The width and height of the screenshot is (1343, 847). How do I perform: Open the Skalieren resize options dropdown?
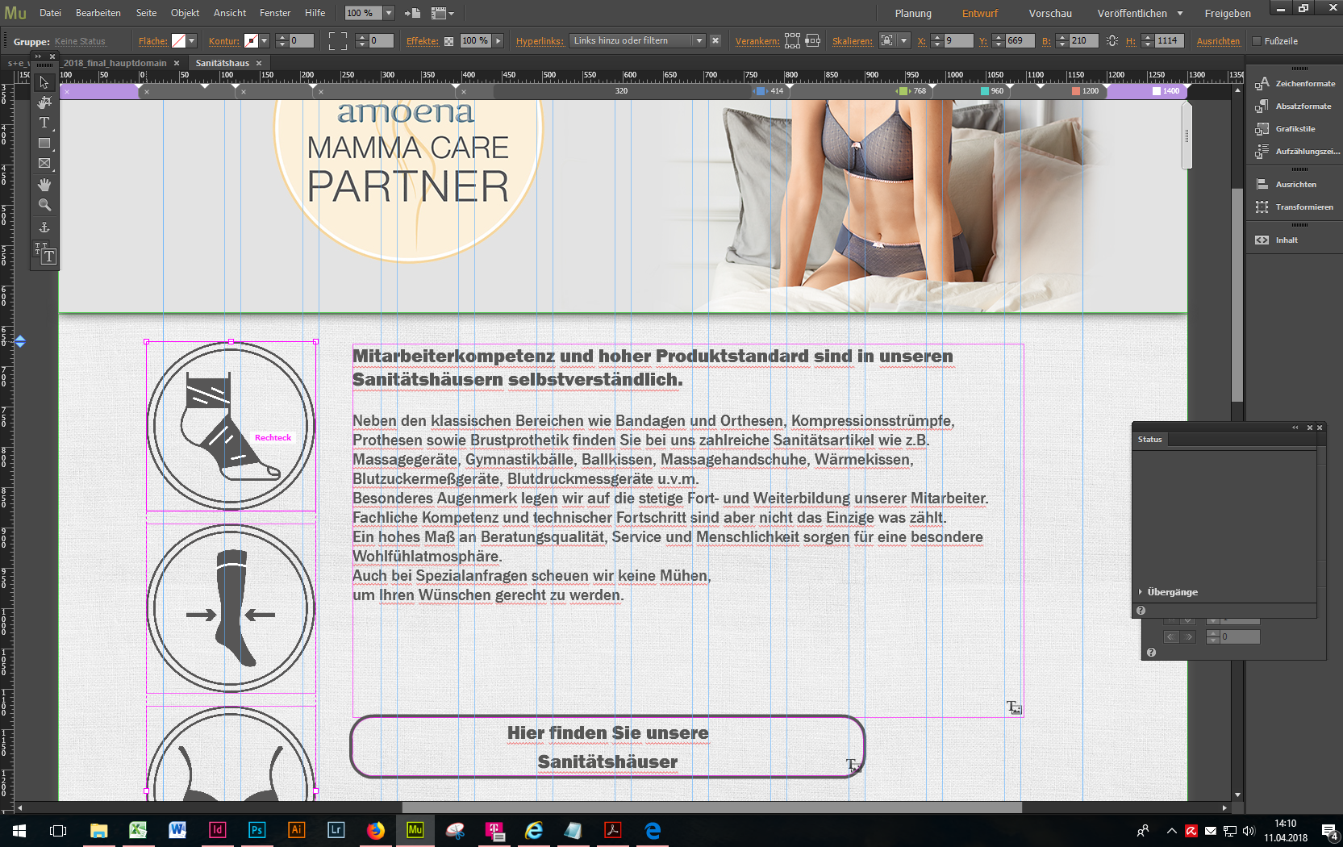pyautogui.click(x=903, y=40)
